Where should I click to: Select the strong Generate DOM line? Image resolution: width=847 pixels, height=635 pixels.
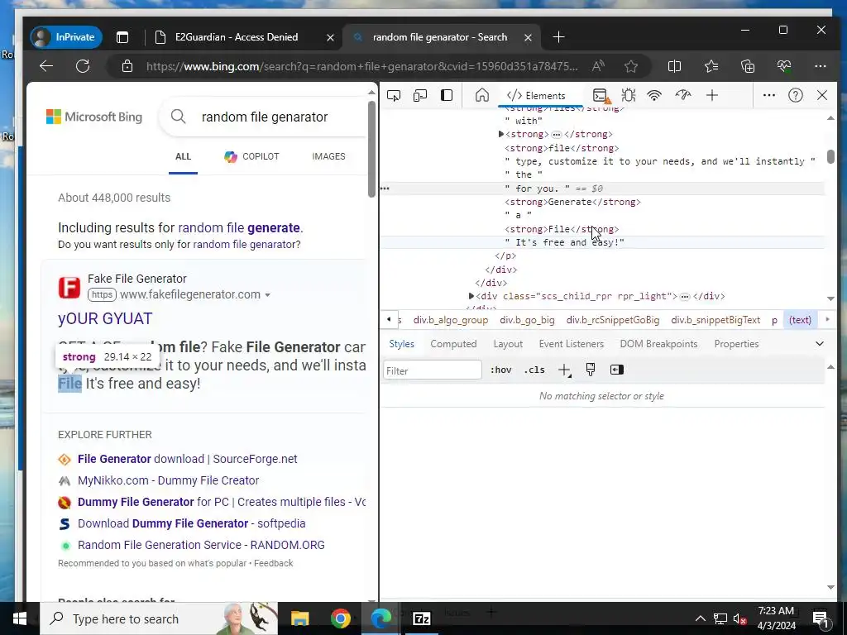572,202
